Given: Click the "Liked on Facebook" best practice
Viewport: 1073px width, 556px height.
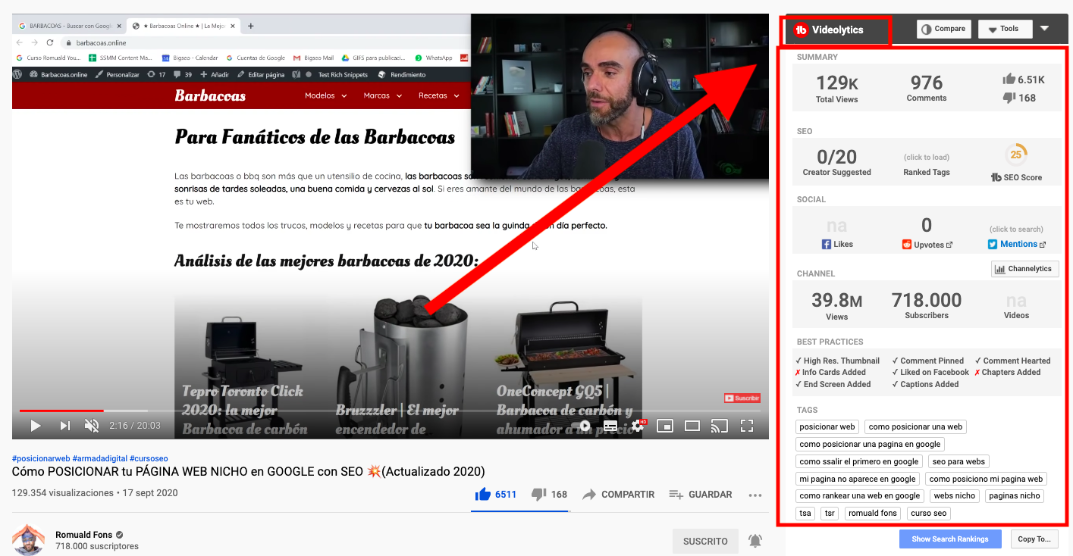Looking at the screenshot, I should click(x=930, y=373).
